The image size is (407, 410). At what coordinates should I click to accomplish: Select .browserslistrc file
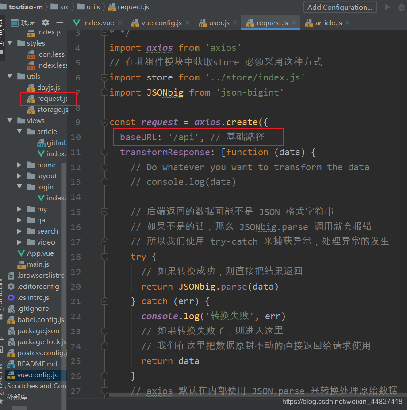(36, 276)
